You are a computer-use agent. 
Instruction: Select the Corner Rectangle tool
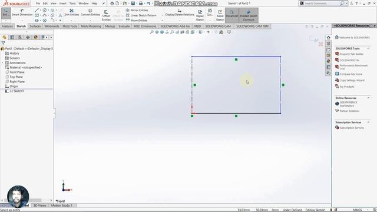(x=37, y=15)
